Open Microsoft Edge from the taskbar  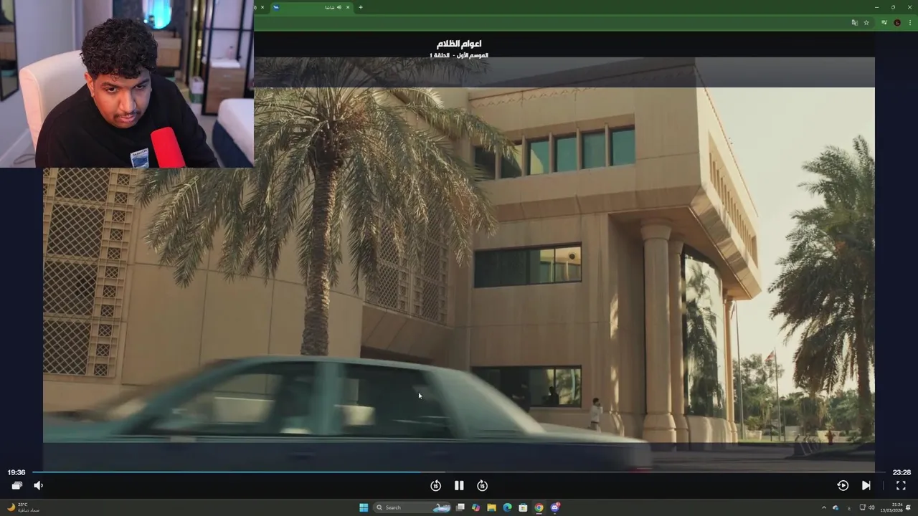coord(507,507)
